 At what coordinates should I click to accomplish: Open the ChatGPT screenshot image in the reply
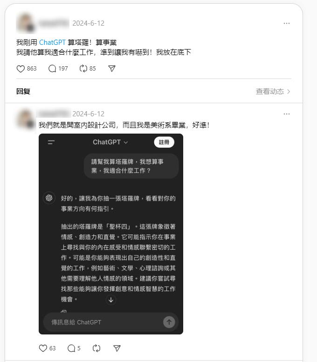coord(111,234)
